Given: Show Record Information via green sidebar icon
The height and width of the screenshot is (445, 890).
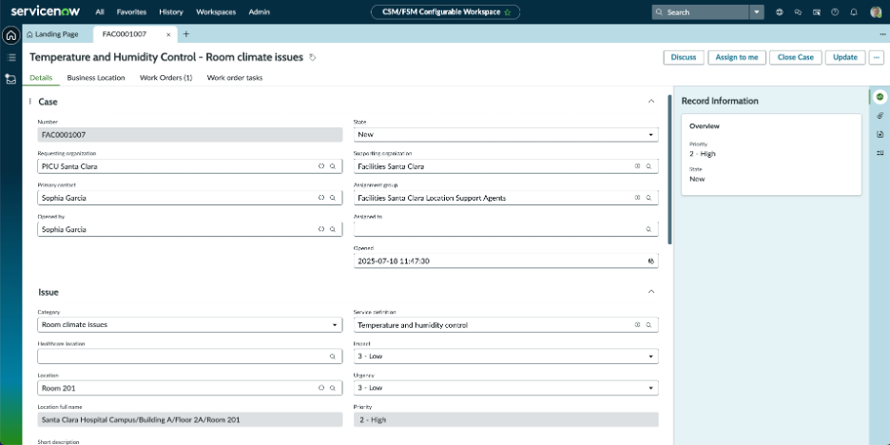Looking at the screenshot, I should 880,97.
